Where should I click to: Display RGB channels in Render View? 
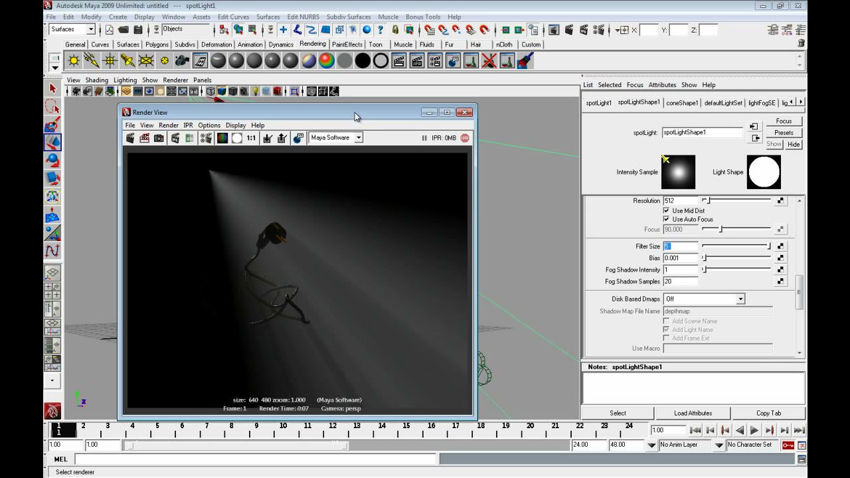[x=222, y=138]
